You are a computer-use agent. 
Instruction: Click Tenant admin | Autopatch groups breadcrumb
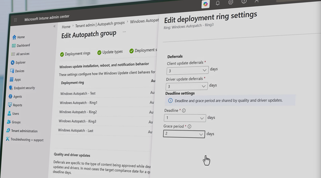100,24
